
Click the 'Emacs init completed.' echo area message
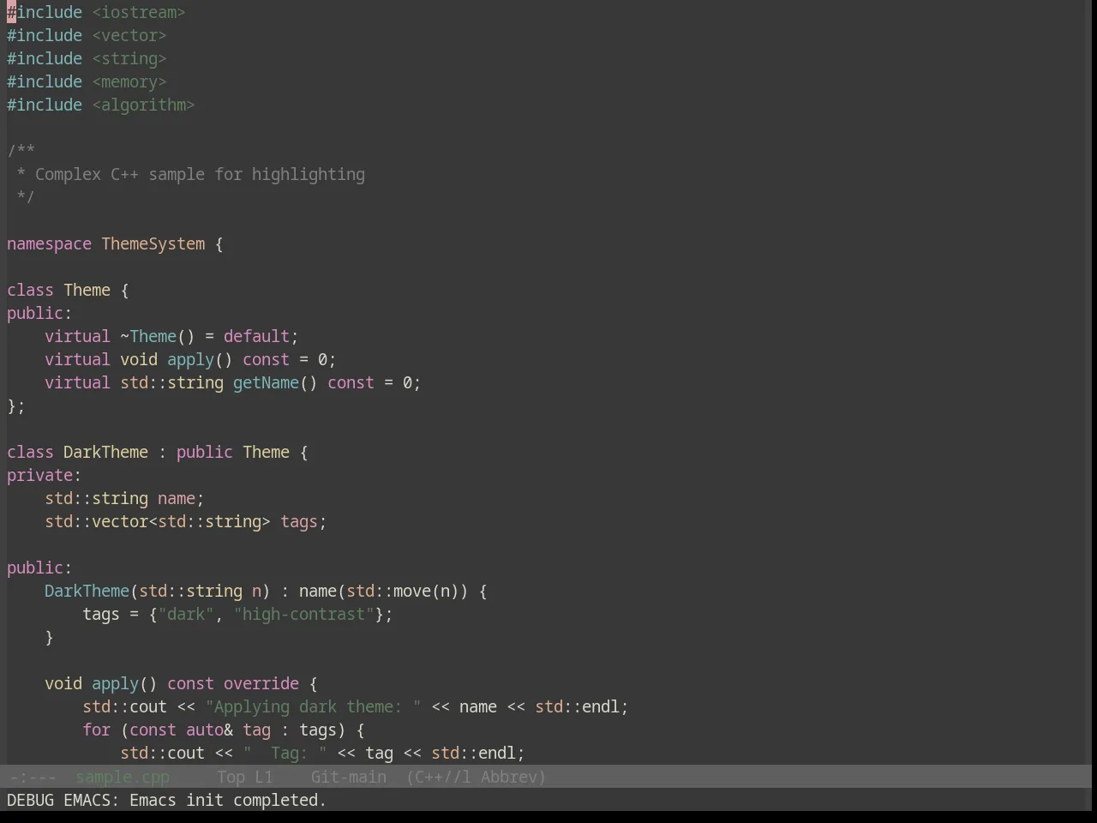click(228, 800)
